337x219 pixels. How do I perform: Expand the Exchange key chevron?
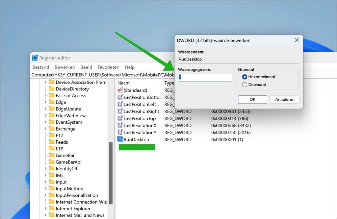click(x=45, y=129)
